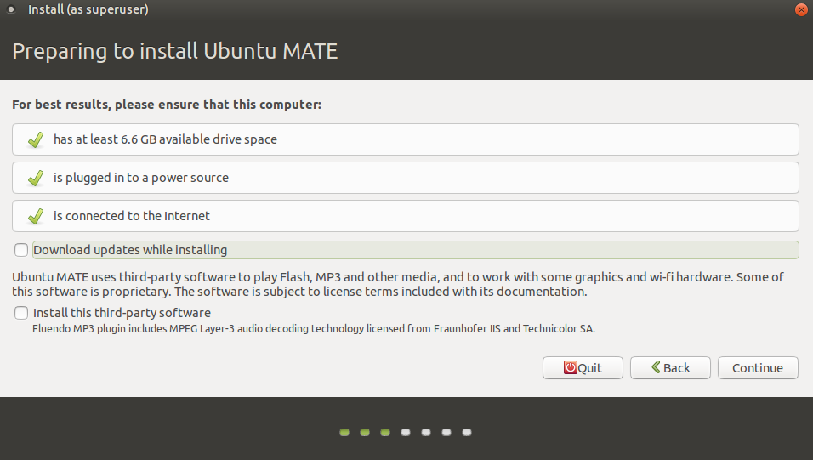The image size is (813, 460).
Task: Check Install this third-party software
Action: tap(21, 313)
